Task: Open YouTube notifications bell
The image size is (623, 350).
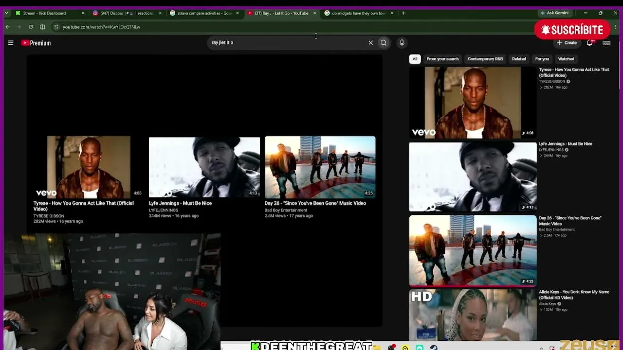Action: pos(590,43)
